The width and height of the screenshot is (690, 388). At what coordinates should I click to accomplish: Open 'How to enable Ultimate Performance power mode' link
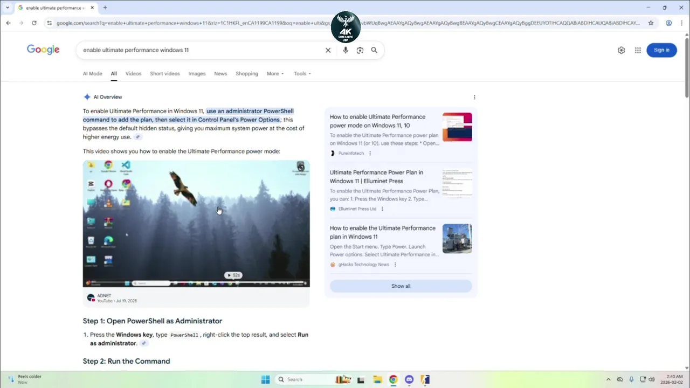[x=377, y=121]
